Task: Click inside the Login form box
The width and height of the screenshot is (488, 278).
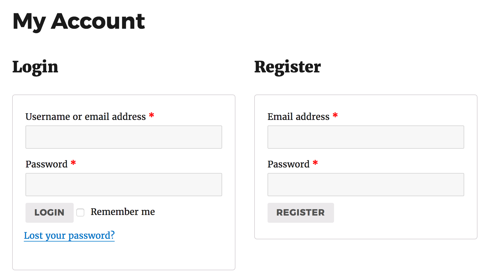Action: tap(124, 254)
